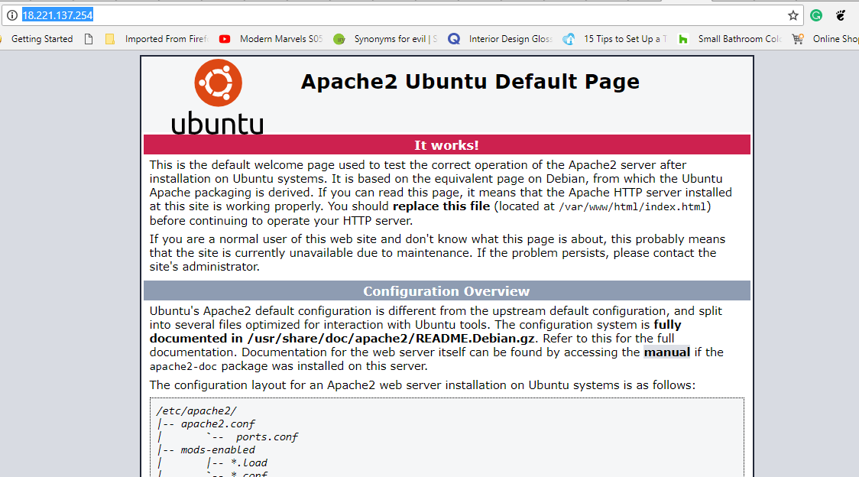The width and height of the screenshot is (859, 477).
Task: Open the Small Bathroom Color bookmark
Action: pyautogui.click(x=729, y=39)
